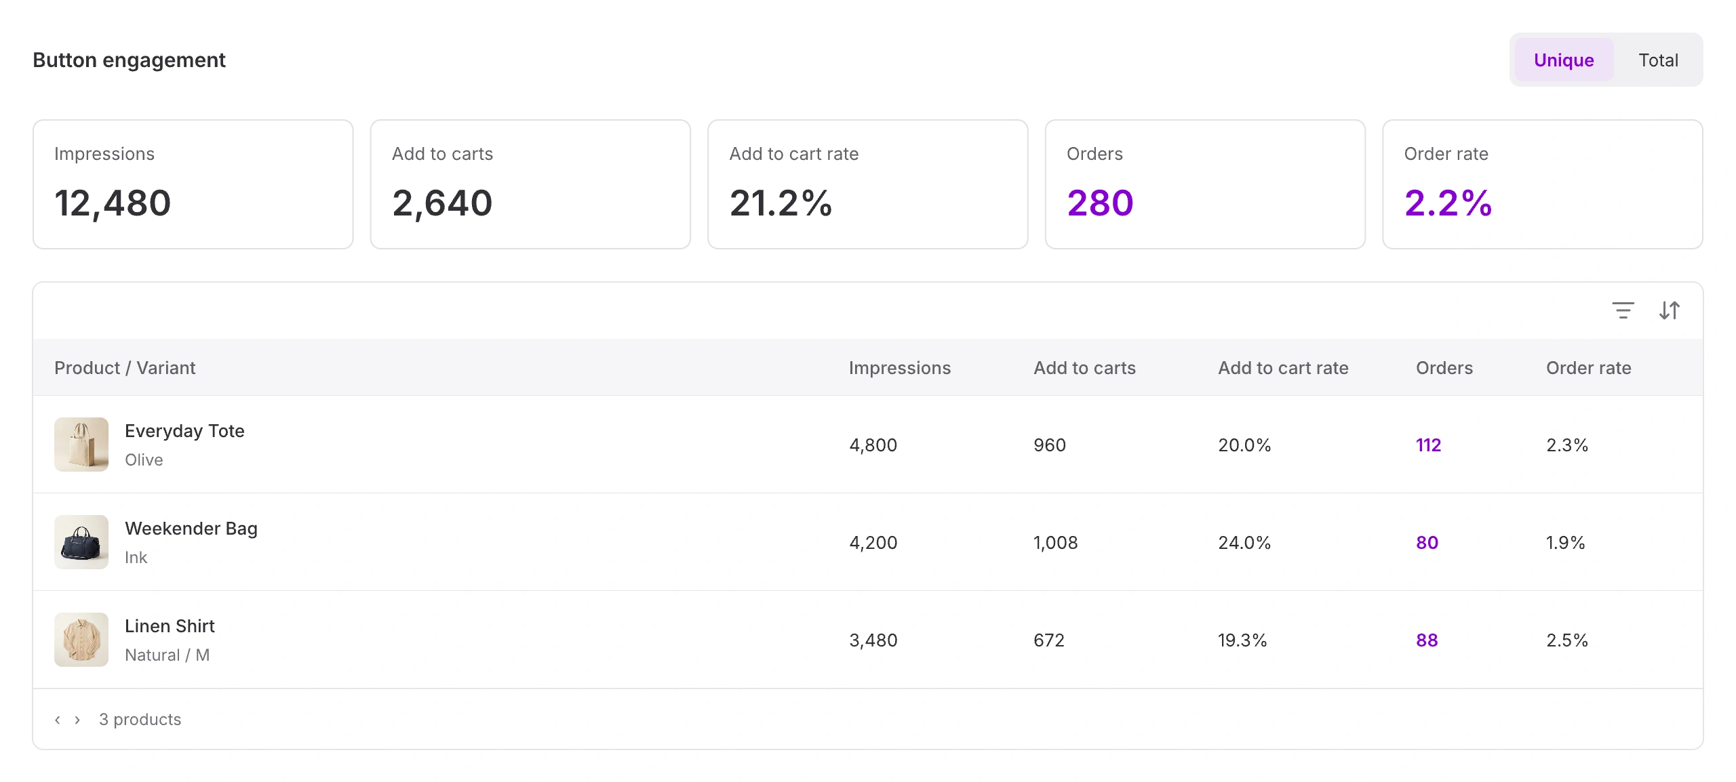
Task: Click the 4,800 impressions cell
Action: pyautogui.click(x=873, y=445)
